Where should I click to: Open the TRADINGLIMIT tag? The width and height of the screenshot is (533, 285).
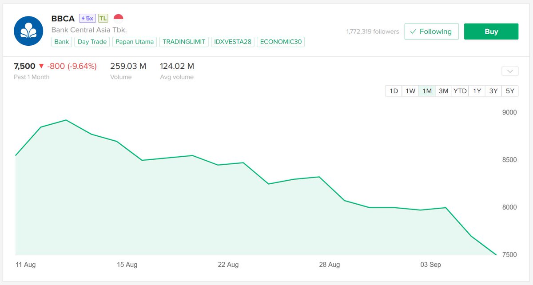pos(184,42)
